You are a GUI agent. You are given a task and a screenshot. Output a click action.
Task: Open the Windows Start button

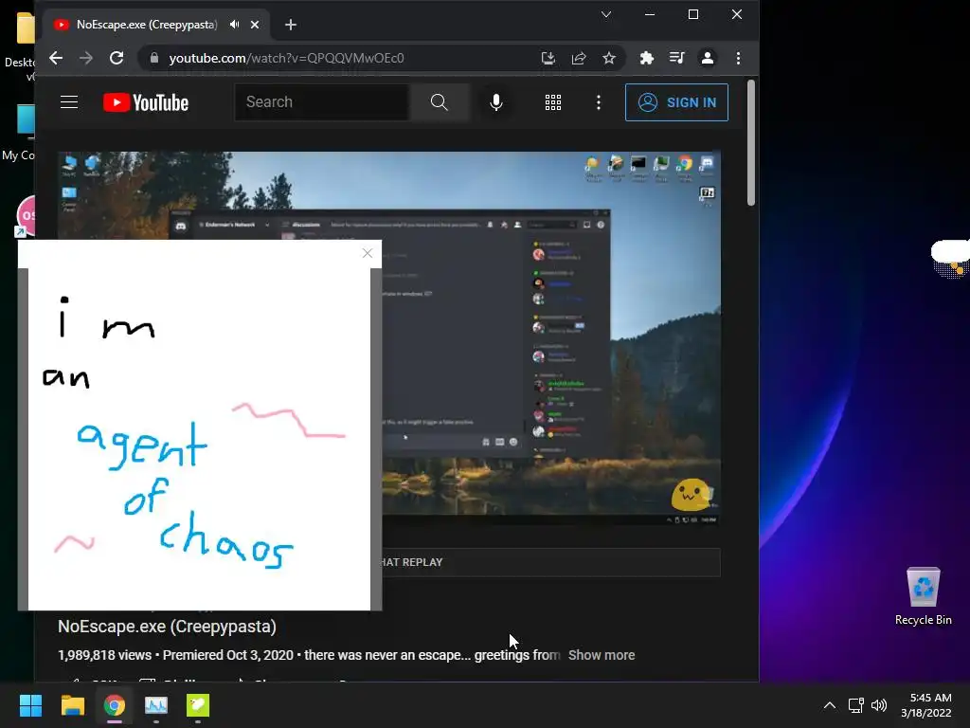tap(30, 705)
